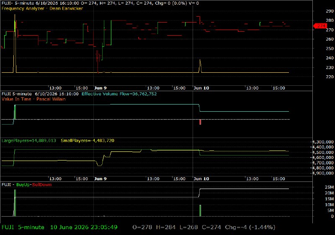The image size is (335, 235).
Task: Click the 'Chg=-4 (-1.44%)' status value
Action: pyautogui.click(x=250, y=227)
